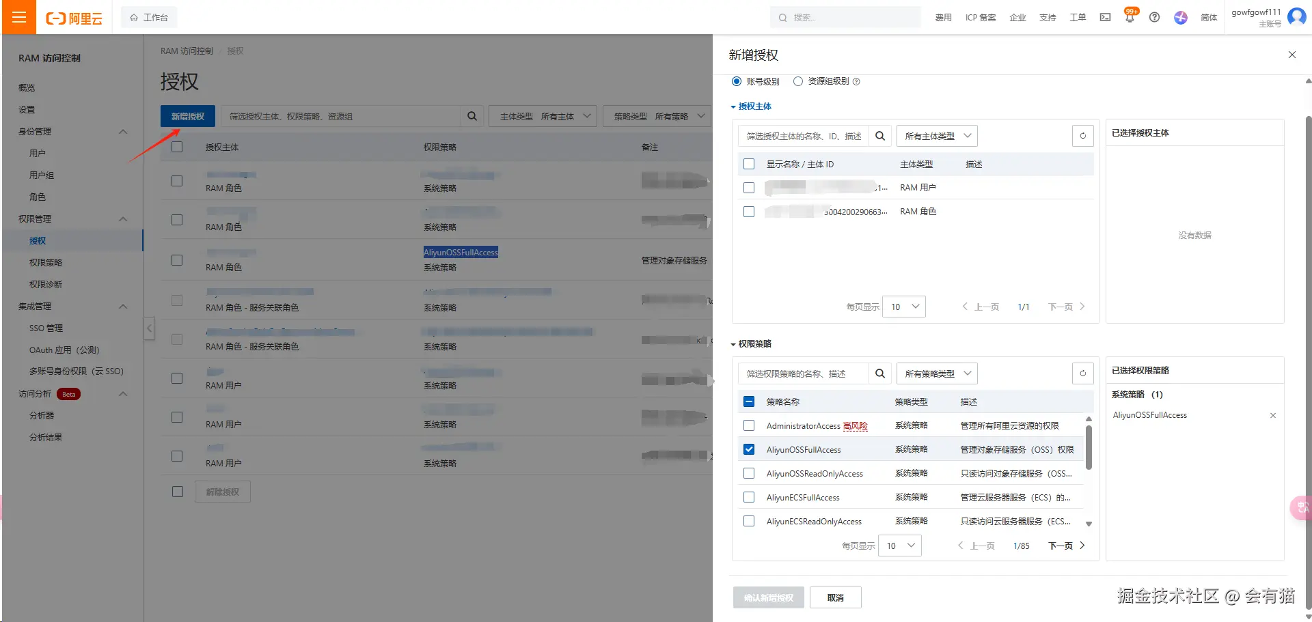Collapse the 集成管理 sidebar group

pos(123,307)
